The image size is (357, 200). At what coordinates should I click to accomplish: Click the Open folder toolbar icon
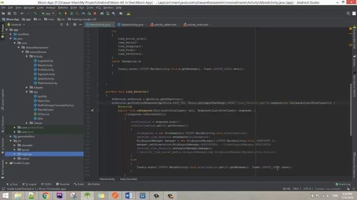pos(3,13)
